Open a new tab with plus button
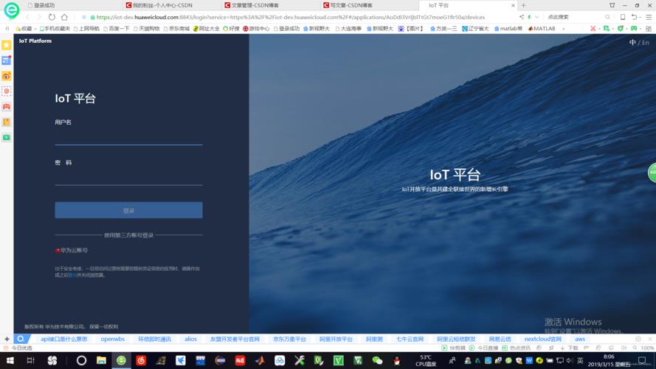This screenshot has width=656, height=369. (523, 5)
